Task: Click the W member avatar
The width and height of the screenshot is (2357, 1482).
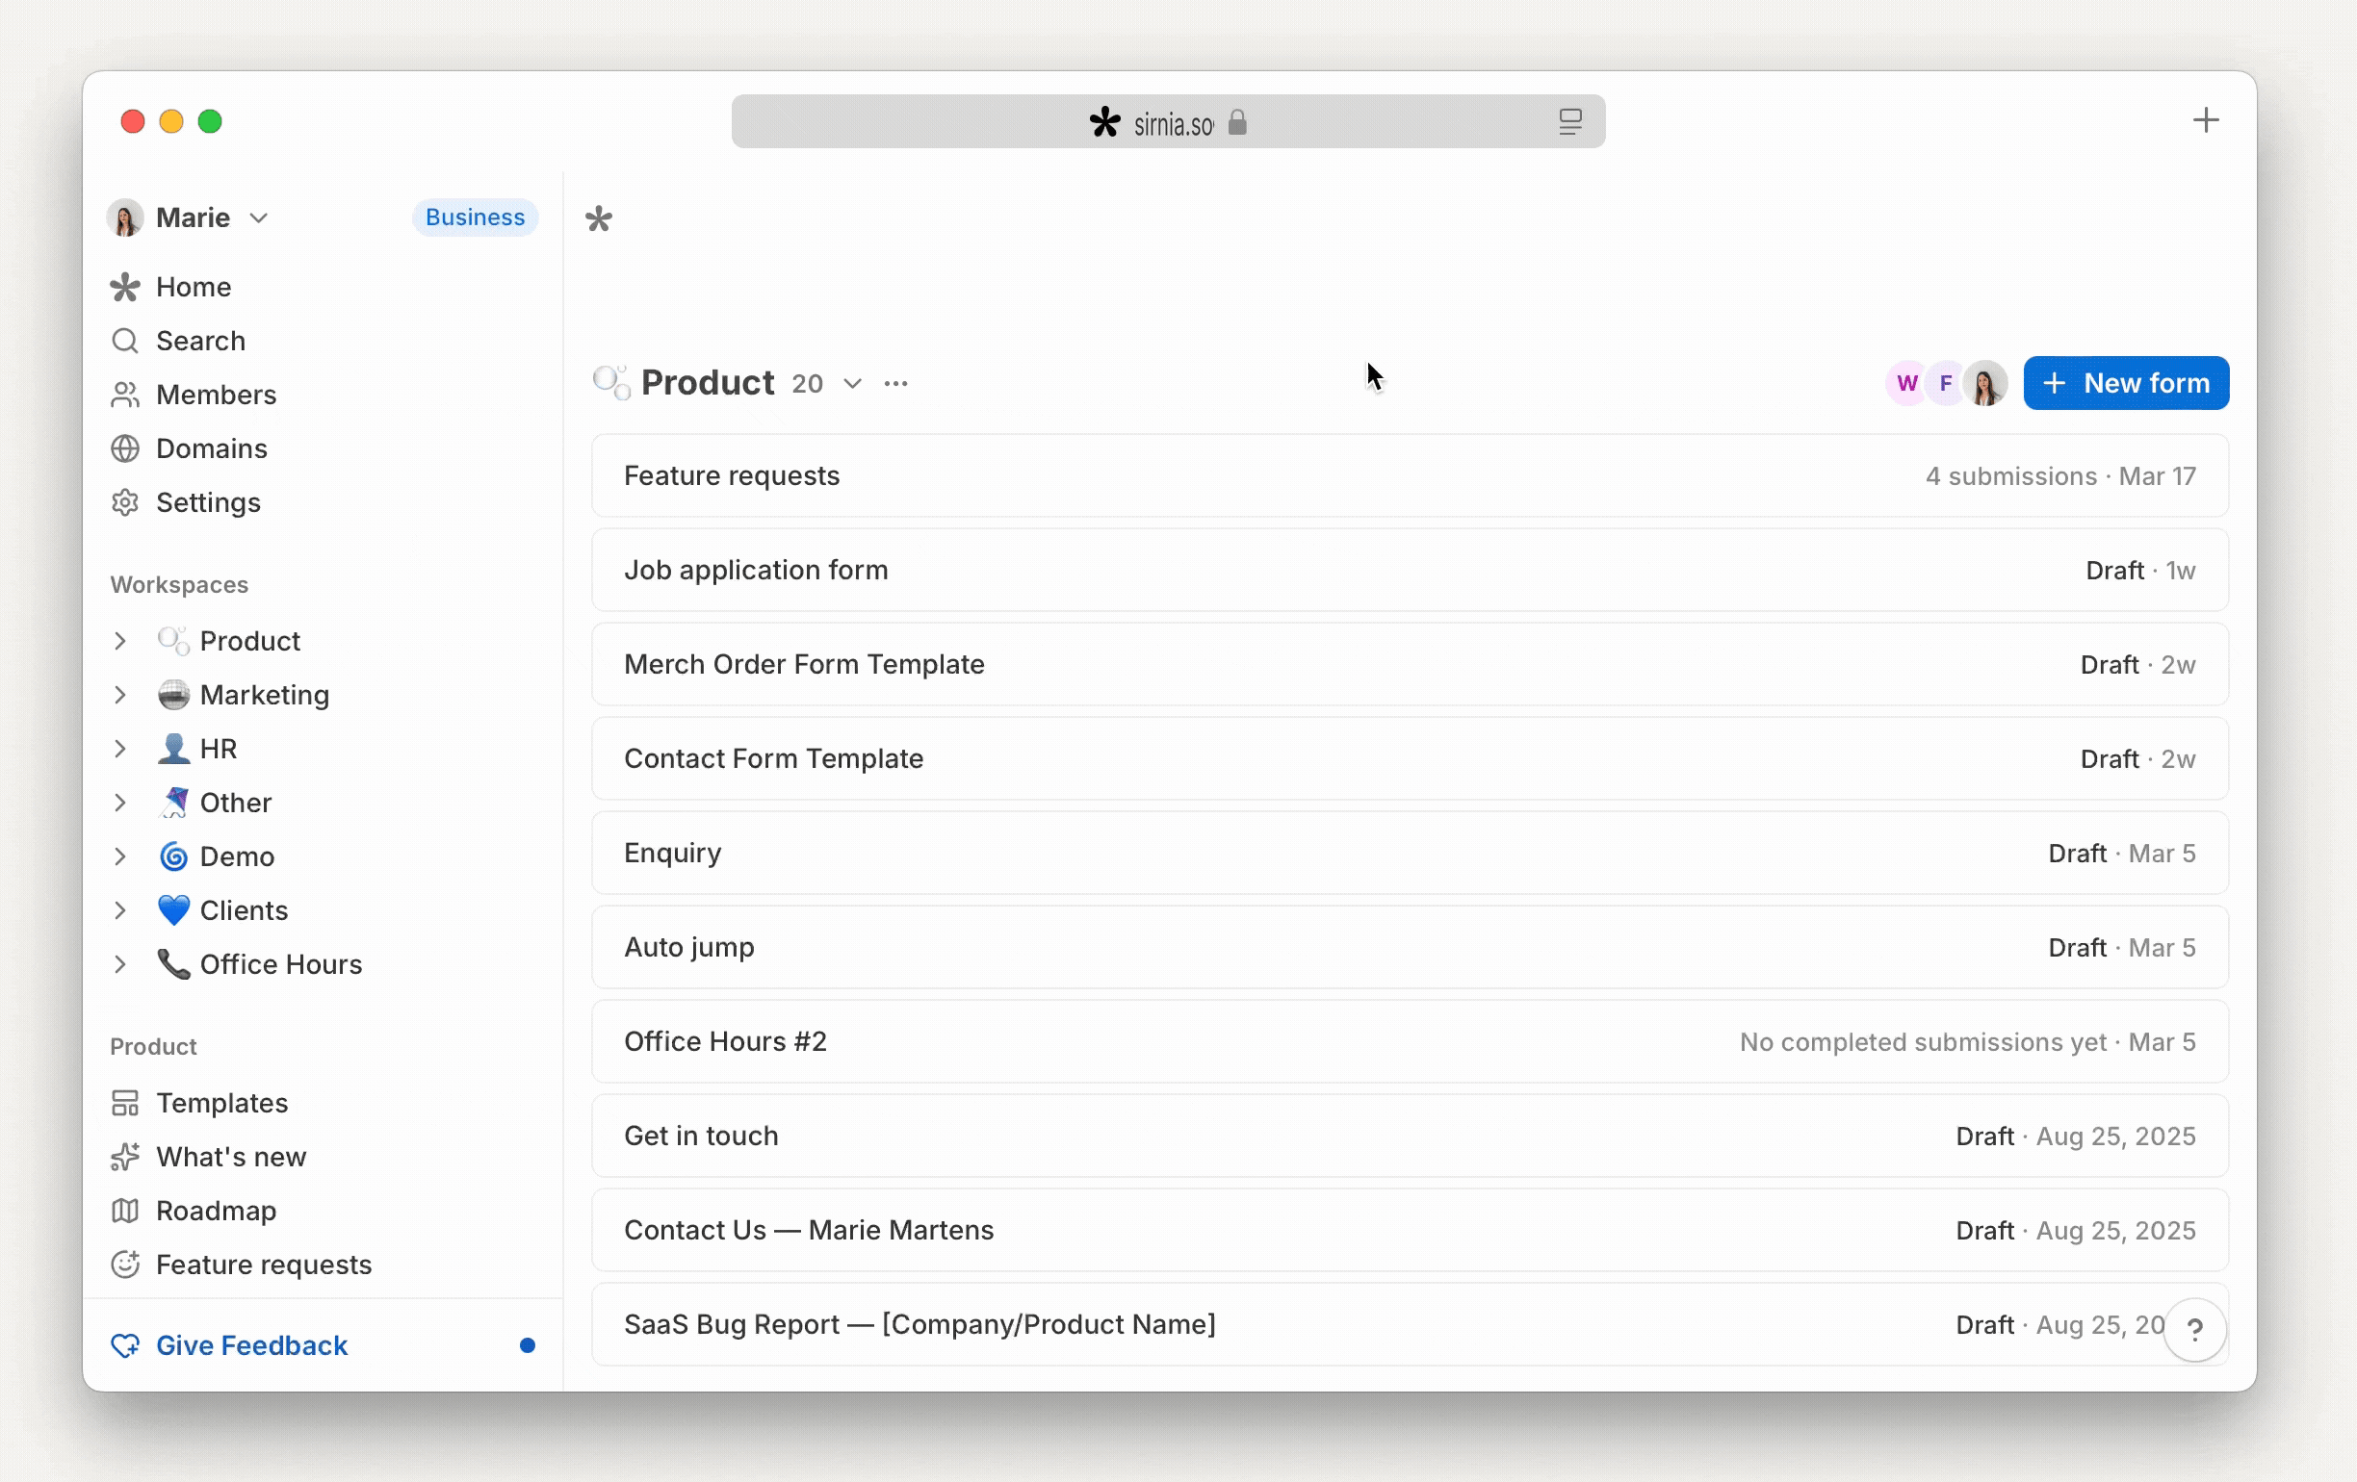Action: tap(1905, 382)
